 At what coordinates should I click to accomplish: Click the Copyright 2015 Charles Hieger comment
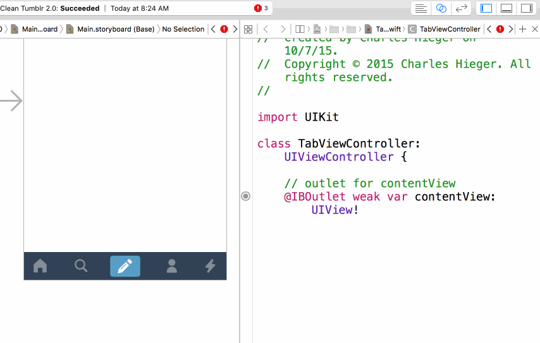coord(394,64)
